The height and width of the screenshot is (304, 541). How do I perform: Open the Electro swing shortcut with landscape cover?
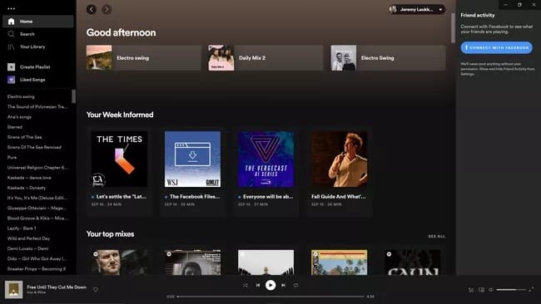(143, 58)
